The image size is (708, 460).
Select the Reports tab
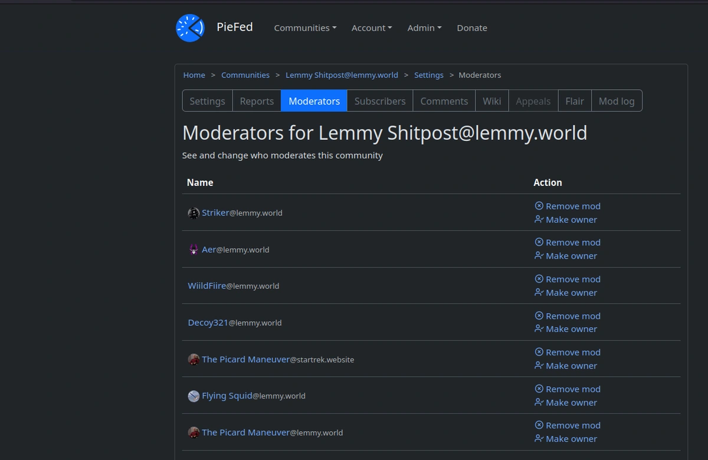tap(257, 101)
